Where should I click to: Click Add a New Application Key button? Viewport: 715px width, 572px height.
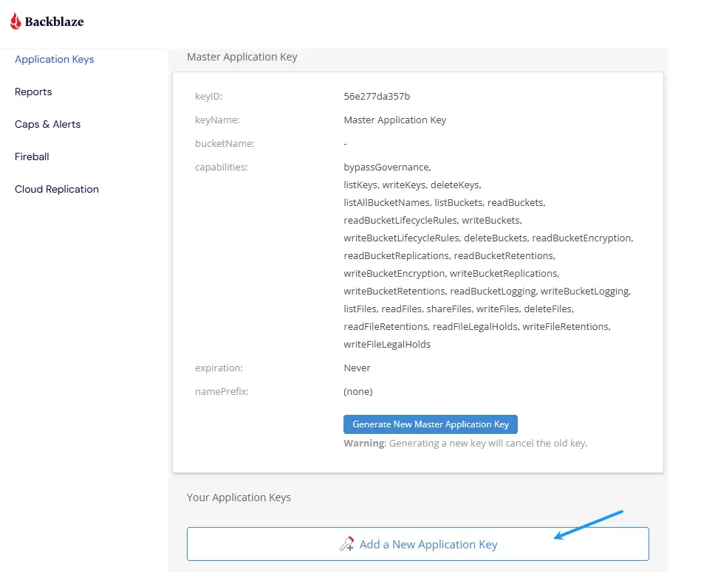point(417,544)
